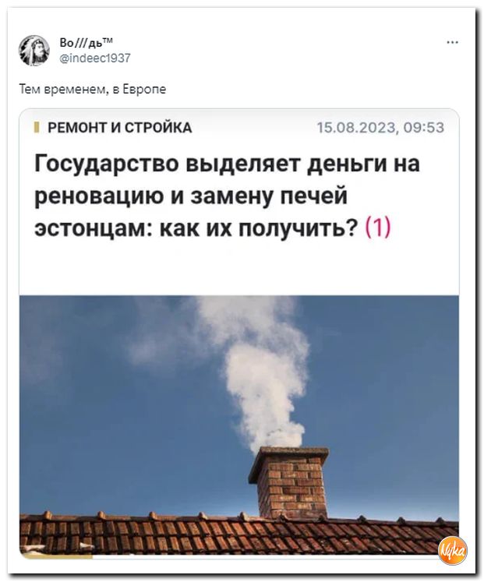The image size is (484, 582).
Task: Click the brick chimney in the photo
Action: (289, 482)
